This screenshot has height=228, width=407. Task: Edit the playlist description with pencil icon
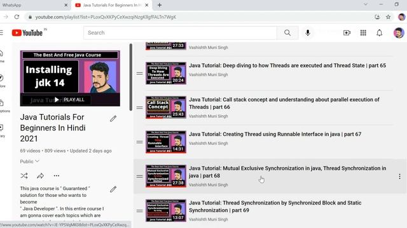coord(113,189)
